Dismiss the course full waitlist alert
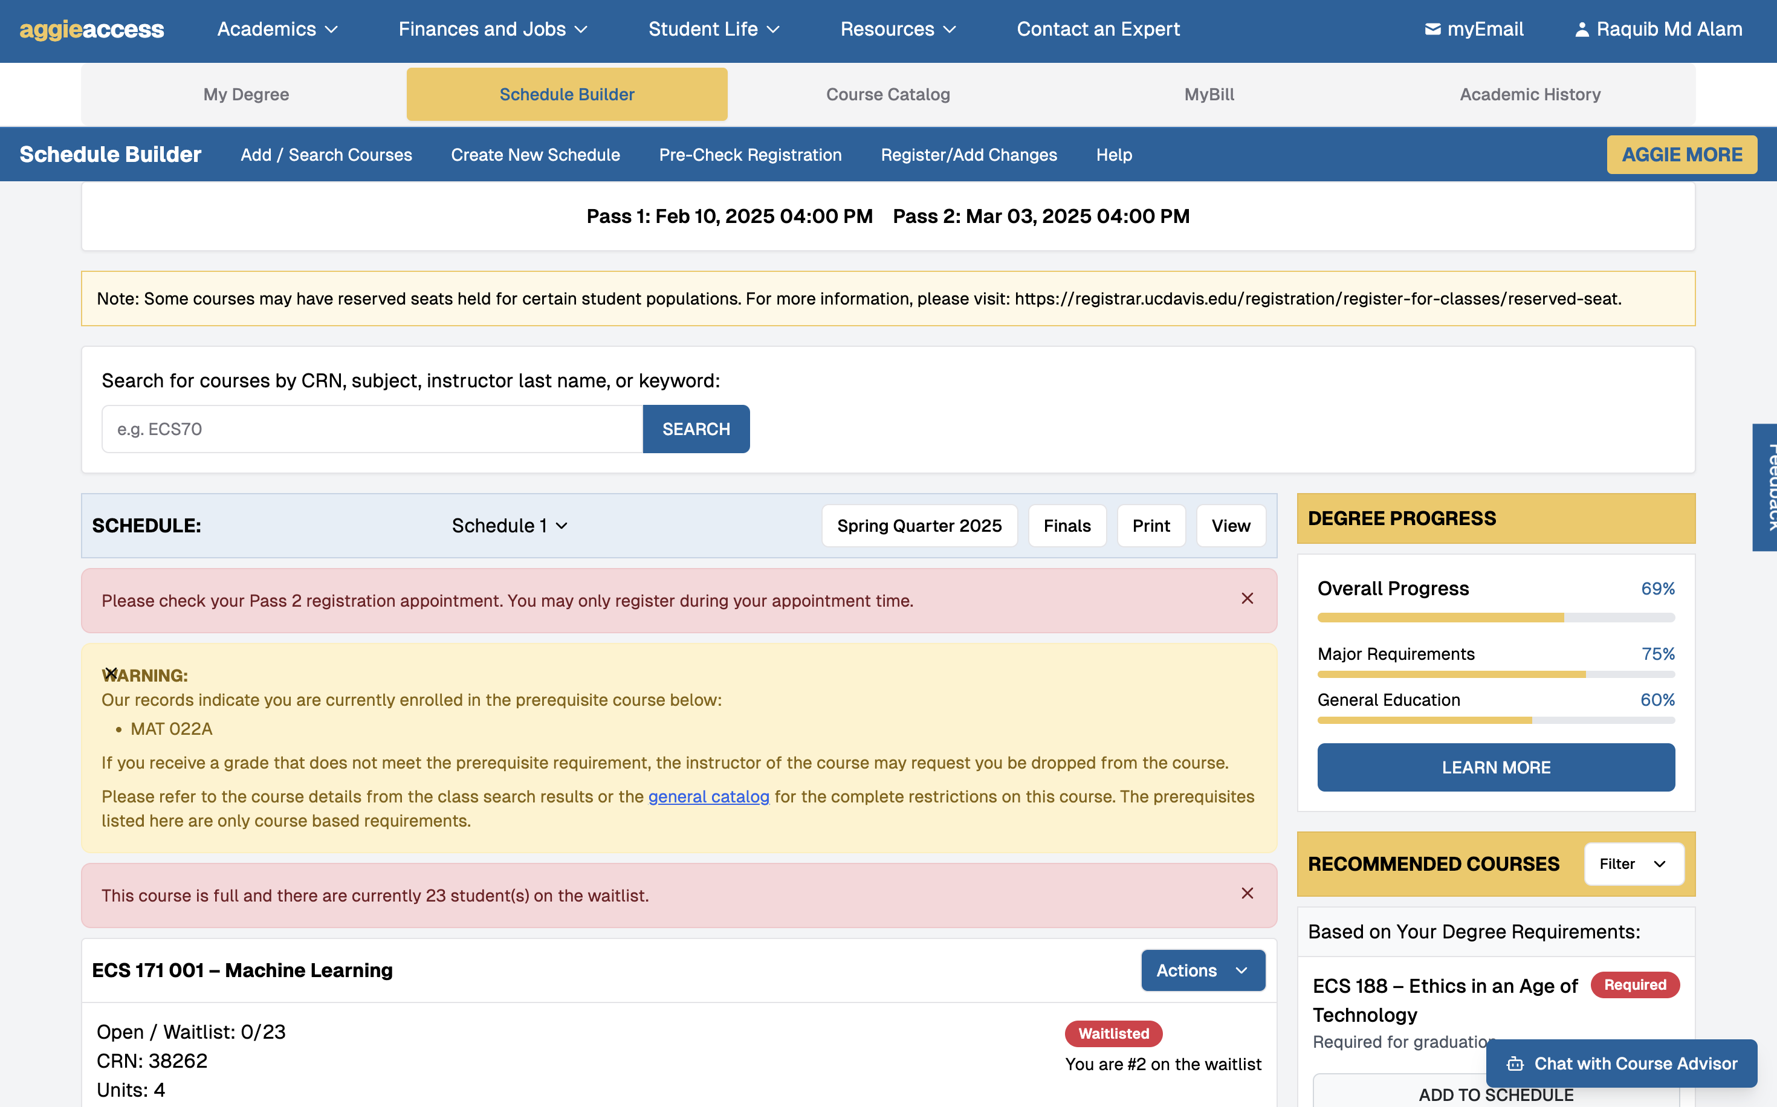The width and height of the screenshot is (1777, 1107). click(1247, 893)
